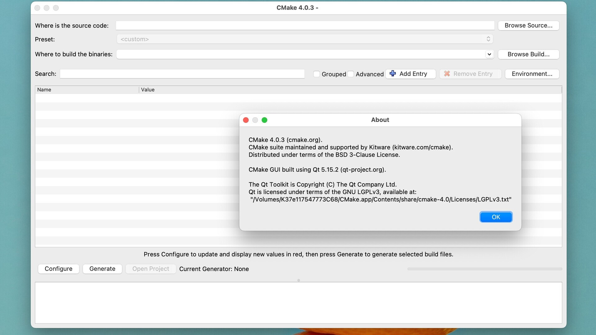Enable the Advanced checkbox
Viewport: 596px width, 335px height.
tap(350, 74)
